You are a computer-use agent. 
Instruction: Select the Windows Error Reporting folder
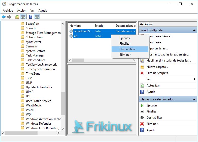(42, 128)
